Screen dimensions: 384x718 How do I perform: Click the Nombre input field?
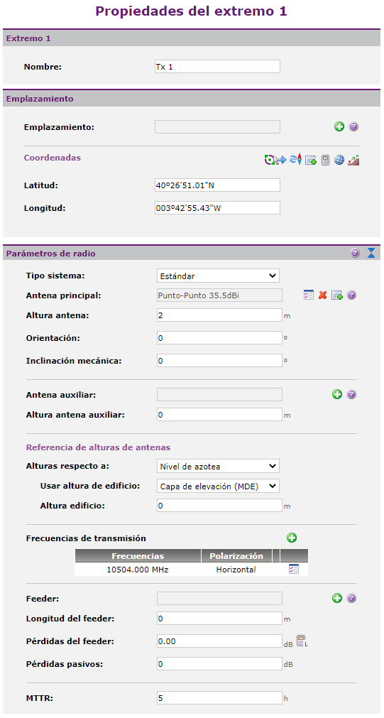tap(217, 67)
